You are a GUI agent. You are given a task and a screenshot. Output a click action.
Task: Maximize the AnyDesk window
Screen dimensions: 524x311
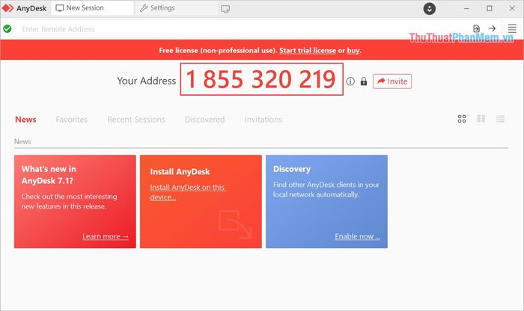490,8
